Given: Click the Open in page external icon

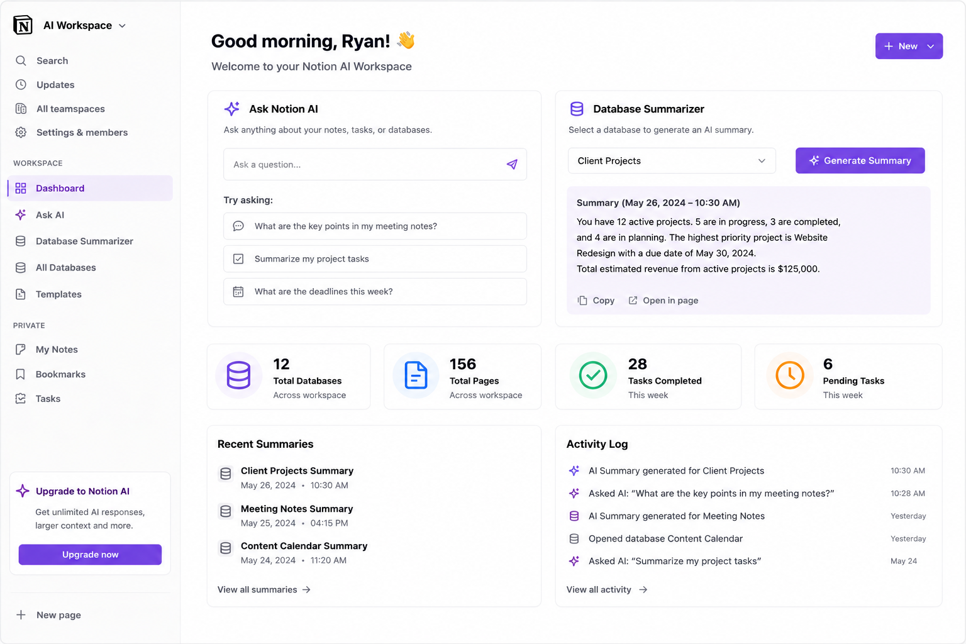Looking at the screenshot, I should [x=633, y=301].
